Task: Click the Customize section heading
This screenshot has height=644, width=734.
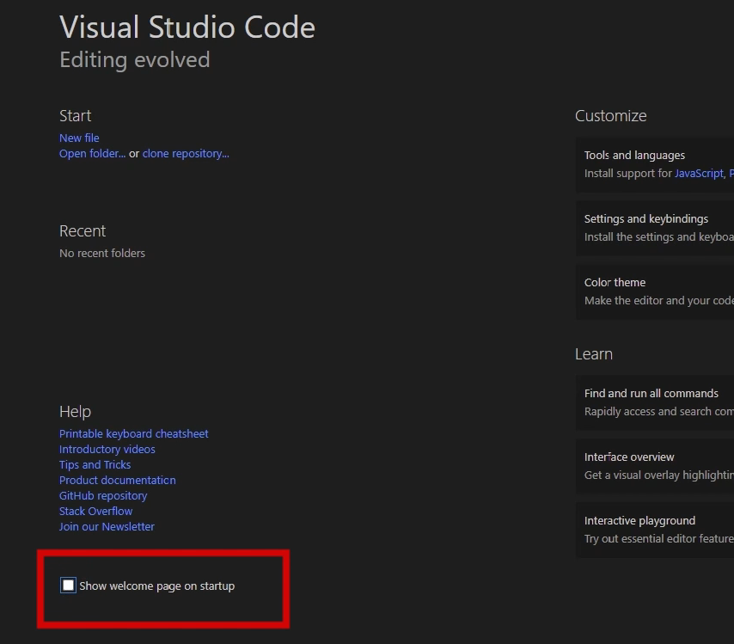Action: coord(611,116)
